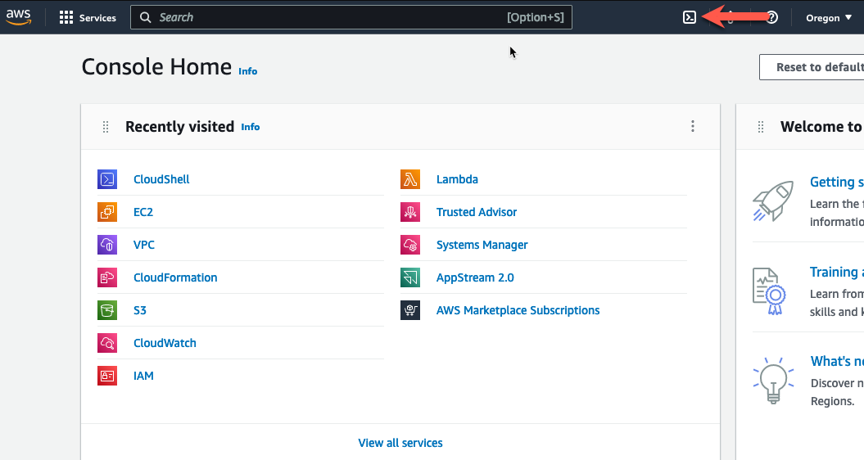864x460 pixels.
Task: Open the What's new link
Action: (837, 362)
